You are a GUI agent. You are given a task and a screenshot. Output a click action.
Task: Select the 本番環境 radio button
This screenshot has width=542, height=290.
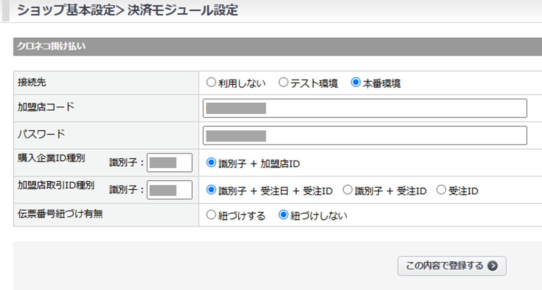pos(356,83)
